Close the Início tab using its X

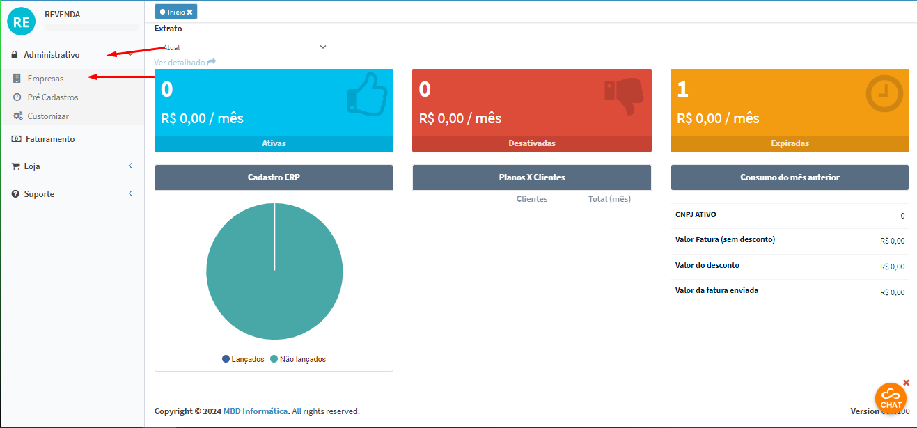click(x=189, y=12)
